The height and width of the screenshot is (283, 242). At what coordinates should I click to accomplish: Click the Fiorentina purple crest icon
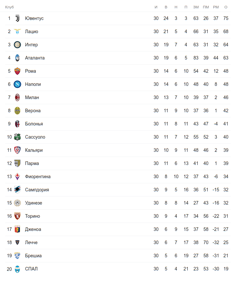(x=17, y=177)
